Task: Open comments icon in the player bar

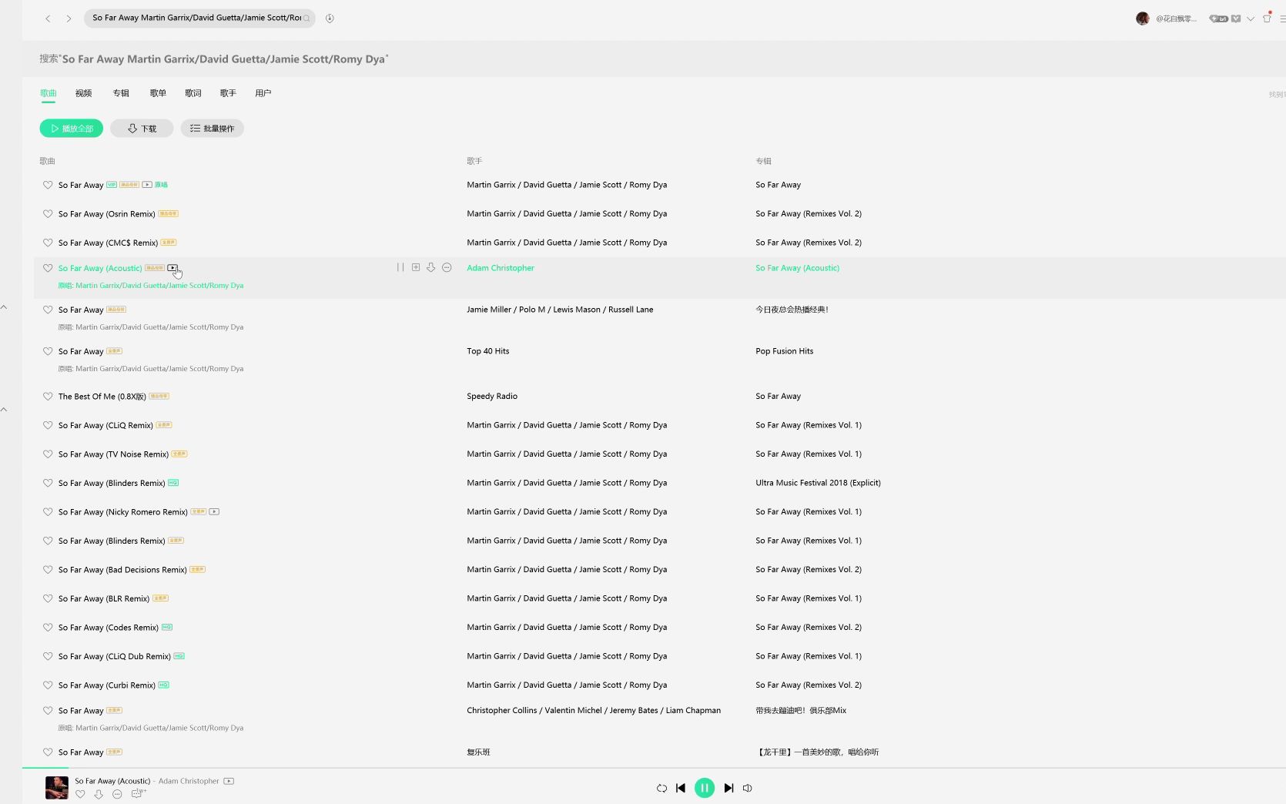Action: point(138,794)
